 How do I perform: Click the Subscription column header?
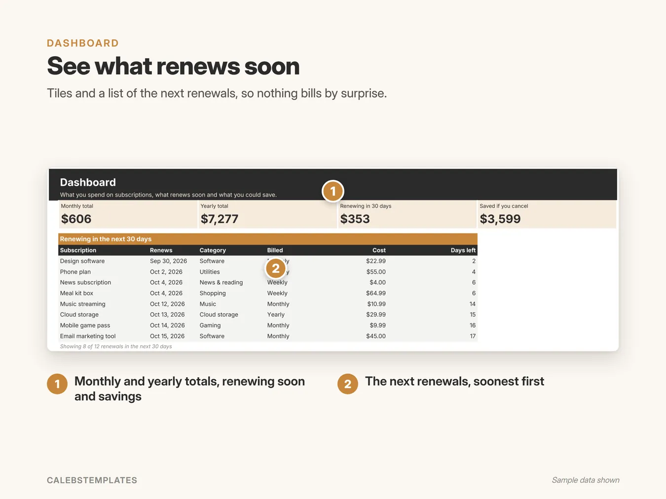(x=78, y=250)
